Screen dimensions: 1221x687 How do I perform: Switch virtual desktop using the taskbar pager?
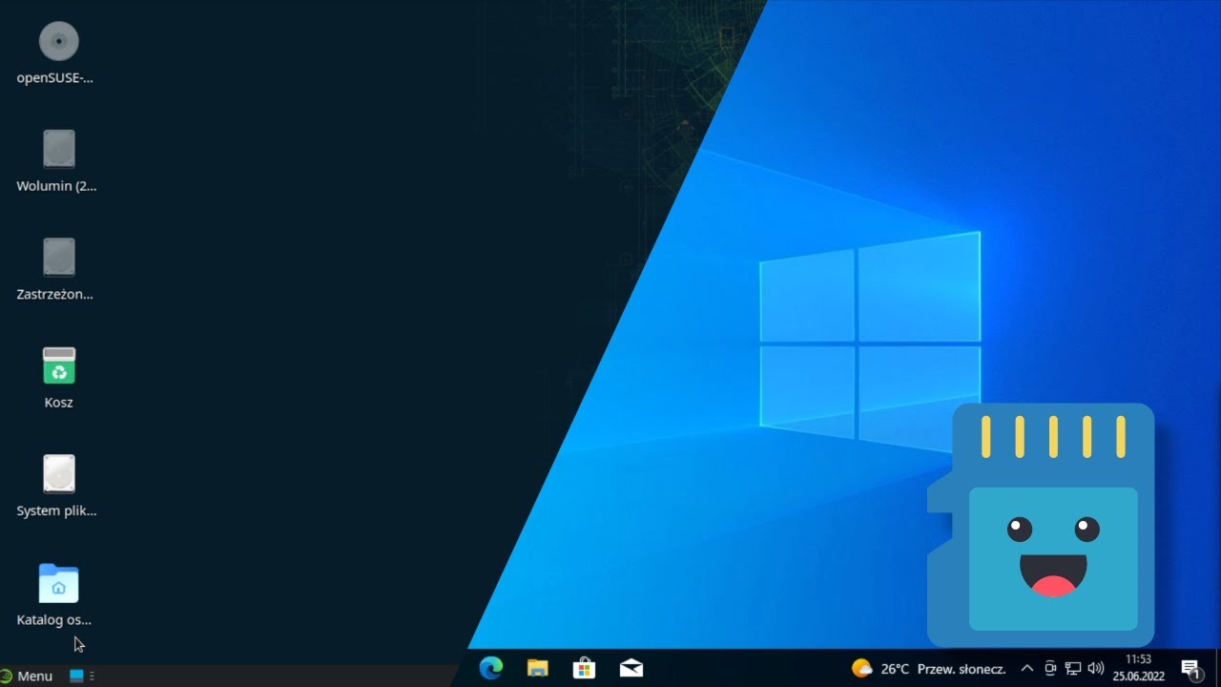(76, 676)
